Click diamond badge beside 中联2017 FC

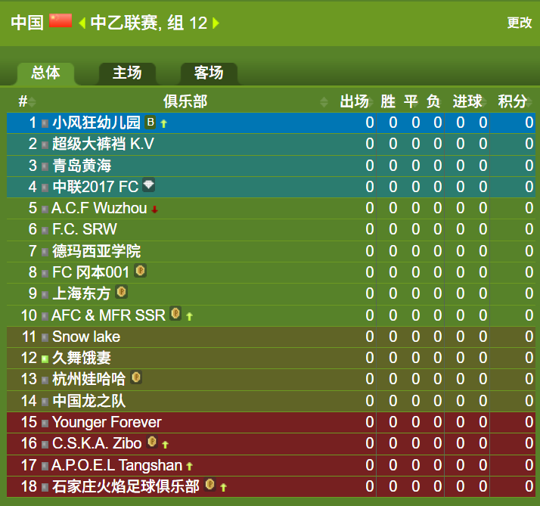tap(148, 185)
